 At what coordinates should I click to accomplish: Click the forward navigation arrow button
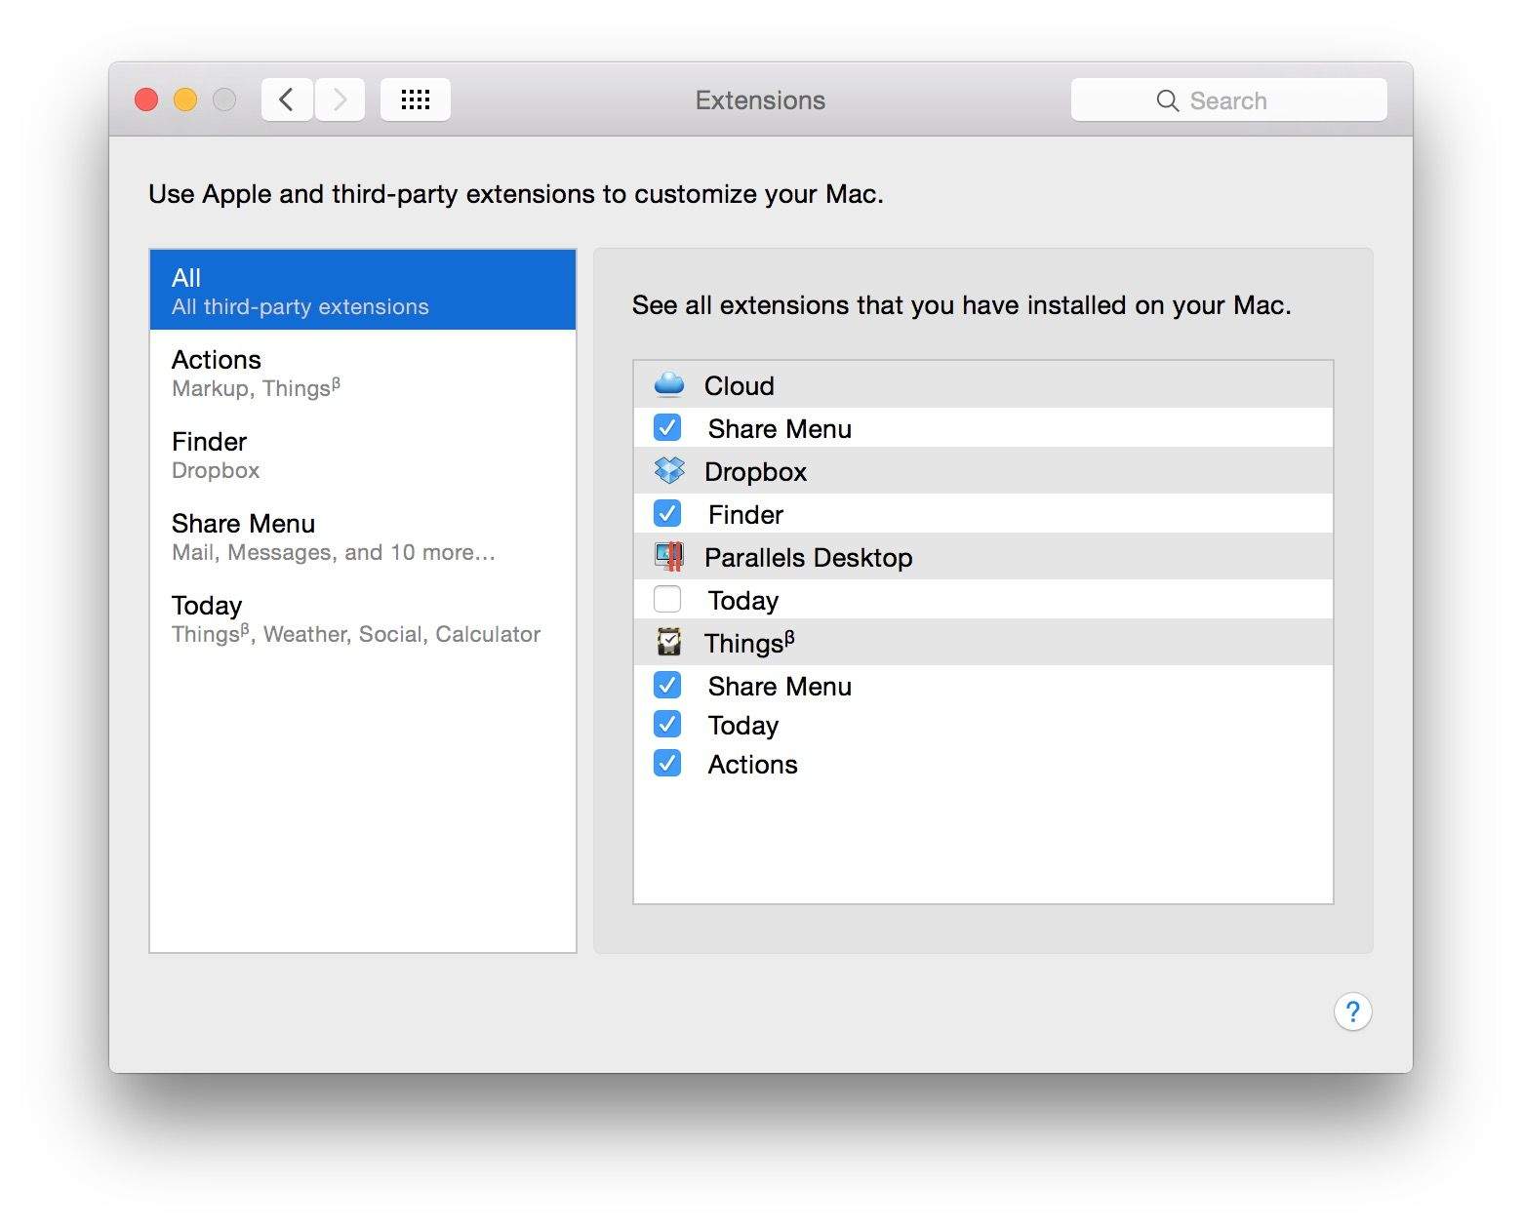(x=340, y=99)
